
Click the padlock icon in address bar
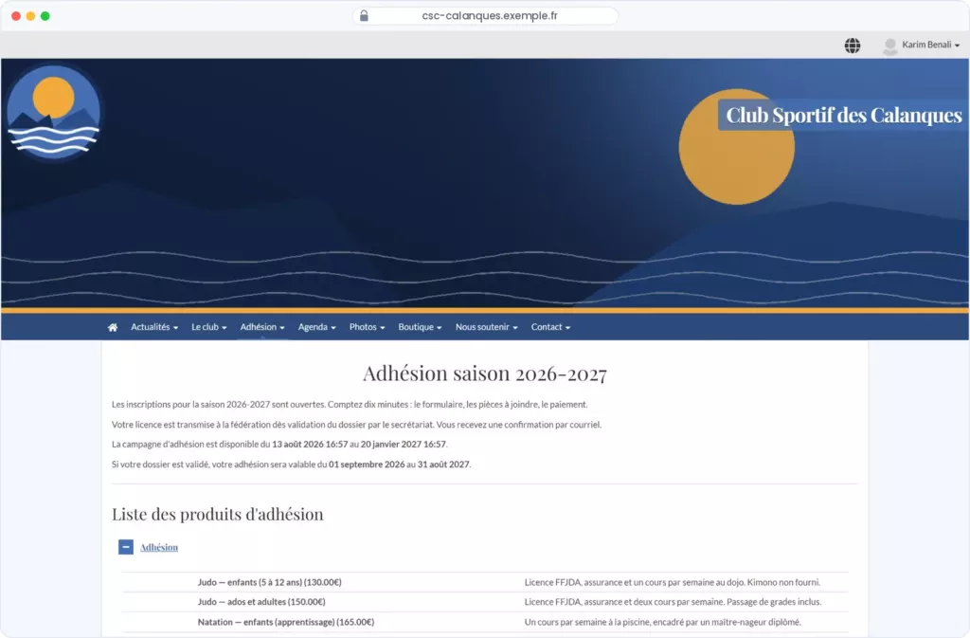point(364,15)
